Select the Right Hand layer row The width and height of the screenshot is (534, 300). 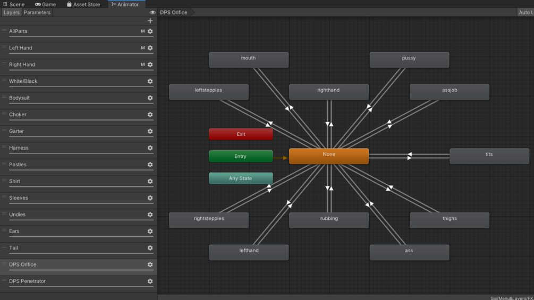(79, 67)
